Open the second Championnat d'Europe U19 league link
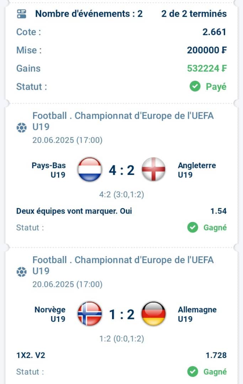 (123, 265)
